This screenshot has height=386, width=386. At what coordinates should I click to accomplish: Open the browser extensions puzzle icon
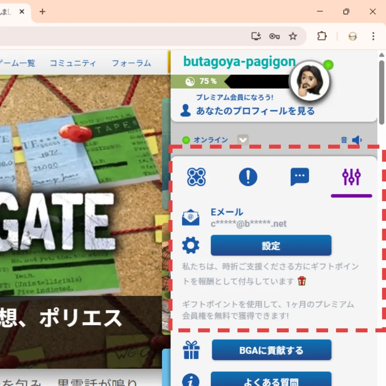(x=322, y=36)
